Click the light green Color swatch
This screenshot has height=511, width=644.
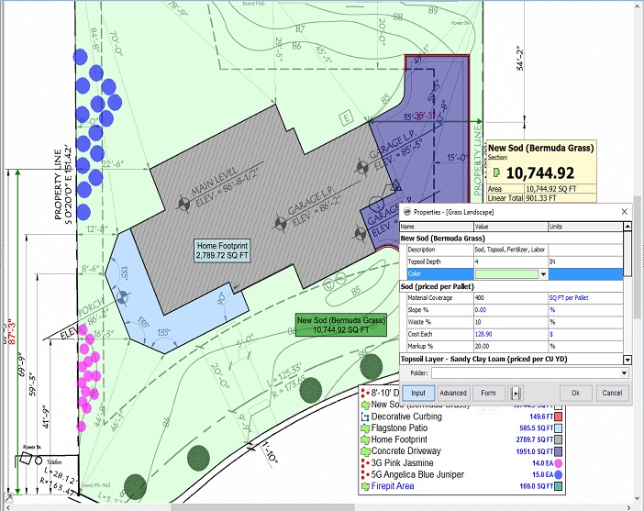506,274
